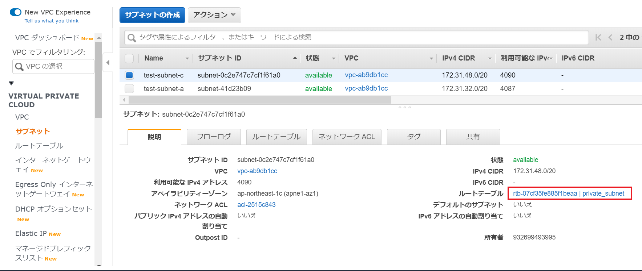Uncheck the test-subnet-c row checkbox
The image size is (642, 271).
pos(129,75)
